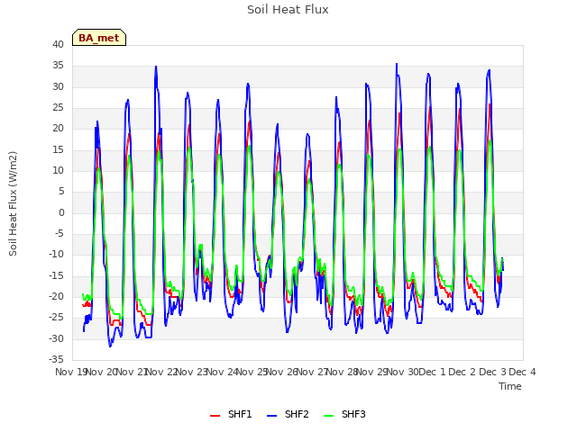Click the SHF3 legend entry
The height and width of the screenshot is (432, 577).
tap(344, 414)
